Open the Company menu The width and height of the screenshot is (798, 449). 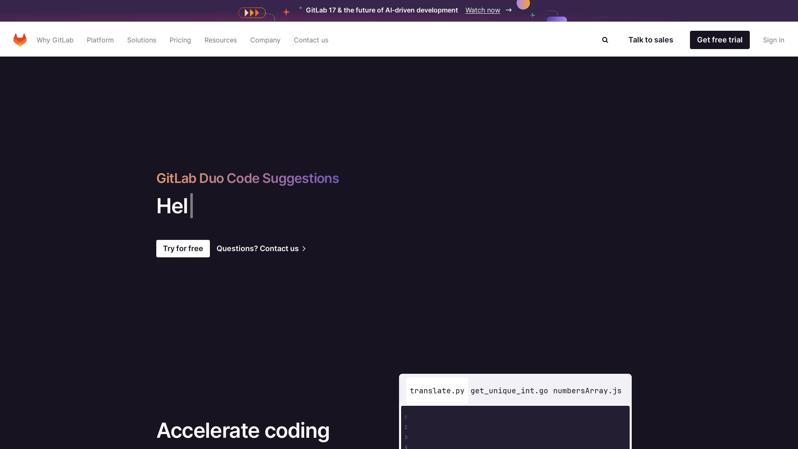(x=265, y=40)
